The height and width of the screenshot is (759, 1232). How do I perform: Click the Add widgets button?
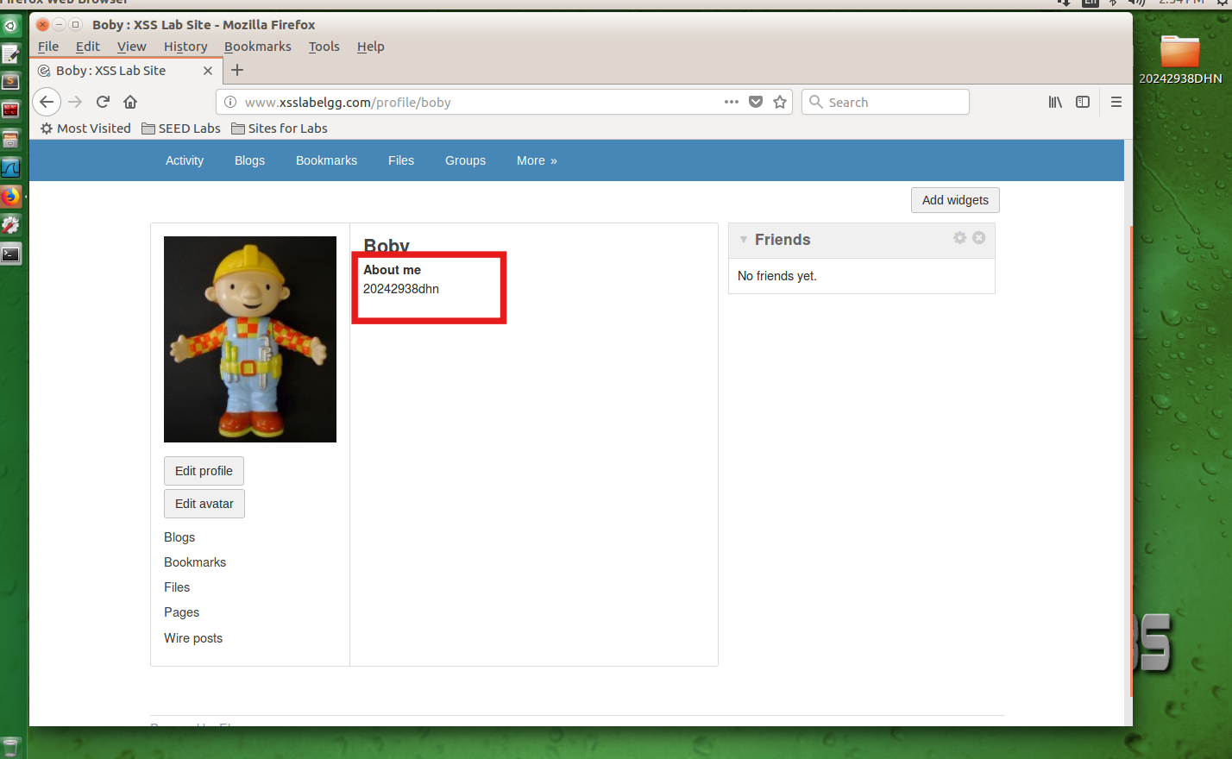point(955,200)
